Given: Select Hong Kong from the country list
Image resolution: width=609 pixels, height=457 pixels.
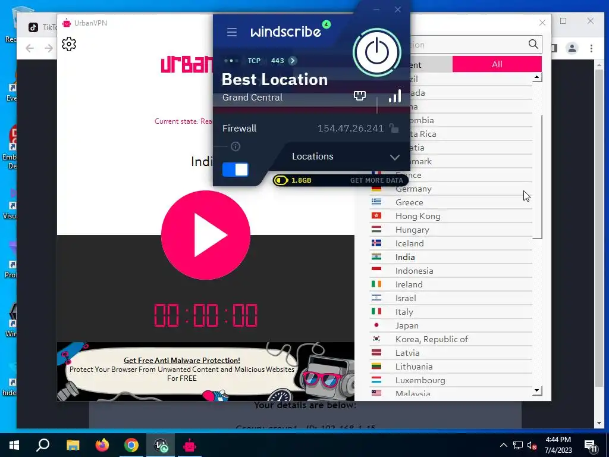Looking at the screenshot, I should coord(451,216).
